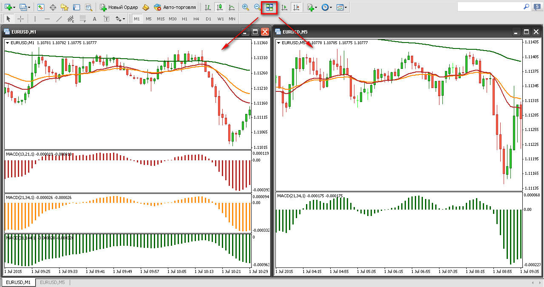Click the search magnifier icon
The image size is (544, 287).
coord(527,7)
